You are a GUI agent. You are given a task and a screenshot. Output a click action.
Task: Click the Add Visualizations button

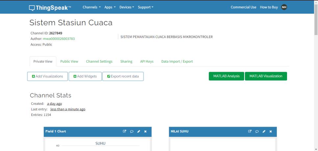(x=47, y=76)
